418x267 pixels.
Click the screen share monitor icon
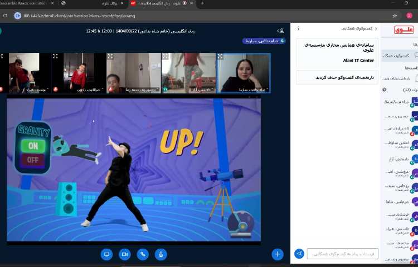click(x=107, y=254)
